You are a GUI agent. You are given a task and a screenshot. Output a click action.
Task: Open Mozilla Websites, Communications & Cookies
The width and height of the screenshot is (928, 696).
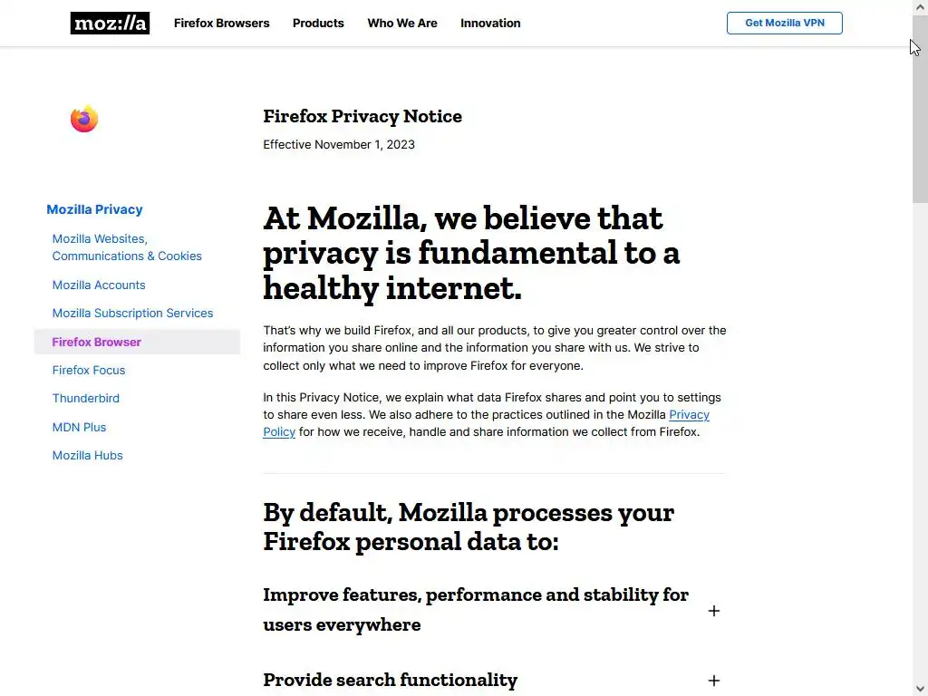126,247
